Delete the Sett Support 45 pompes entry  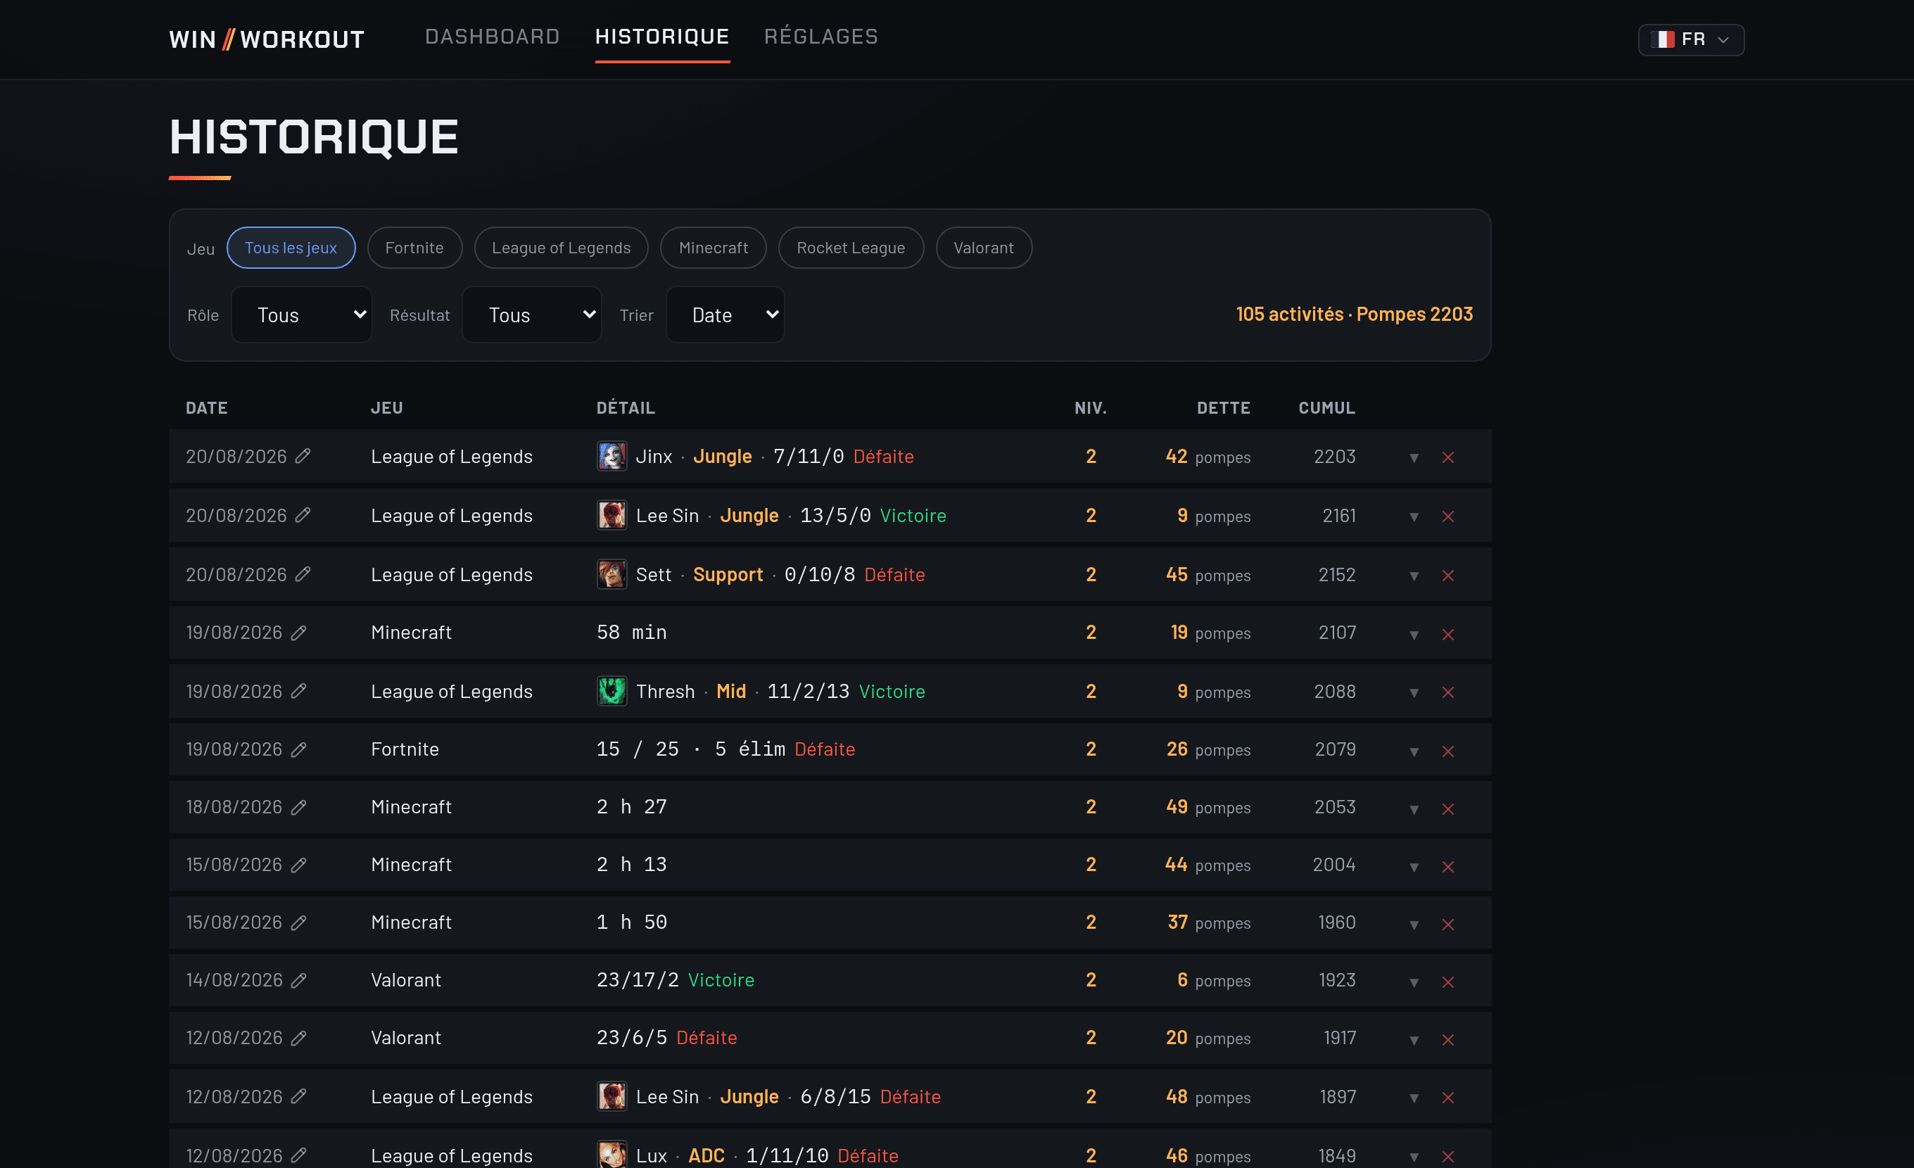click(x=1448, y=576)
